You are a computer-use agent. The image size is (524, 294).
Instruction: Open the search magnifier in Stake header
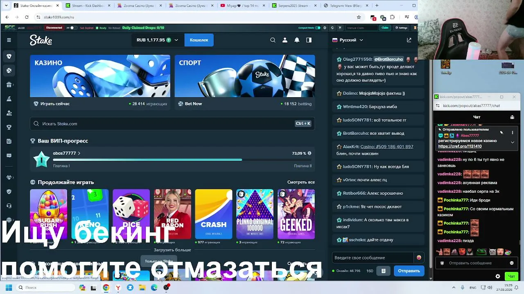[273, 40]
